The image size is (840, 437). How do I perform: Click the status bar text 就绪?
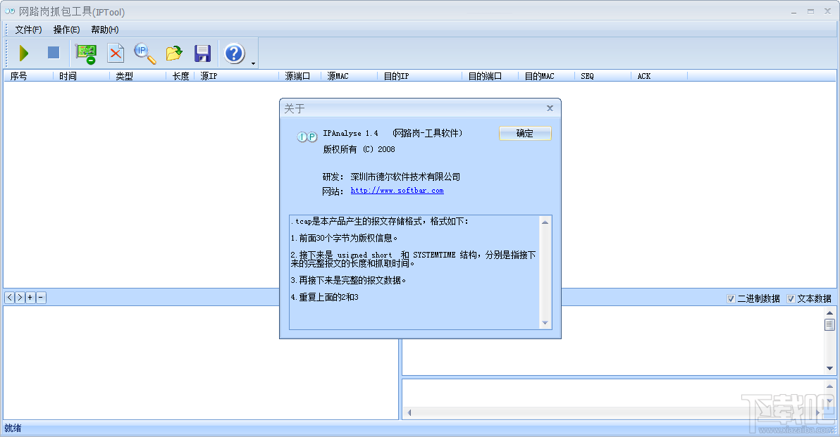13,428
